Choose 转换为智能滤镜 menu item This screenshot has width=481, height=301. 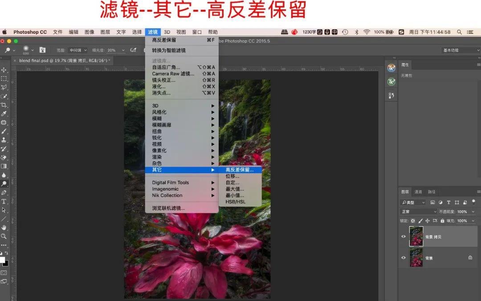click(182, 50)
